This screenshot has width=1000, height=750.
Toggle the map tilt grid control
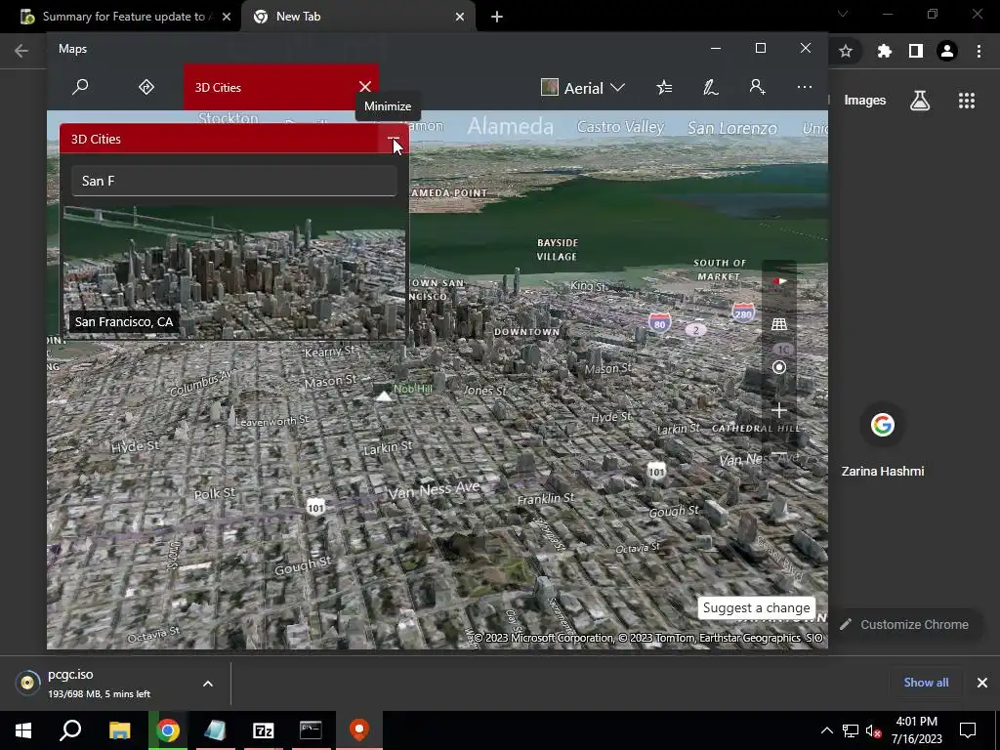779,324
